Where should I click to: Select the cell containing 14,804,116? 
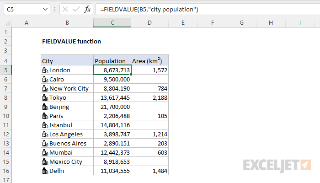(x=112, y=125)
